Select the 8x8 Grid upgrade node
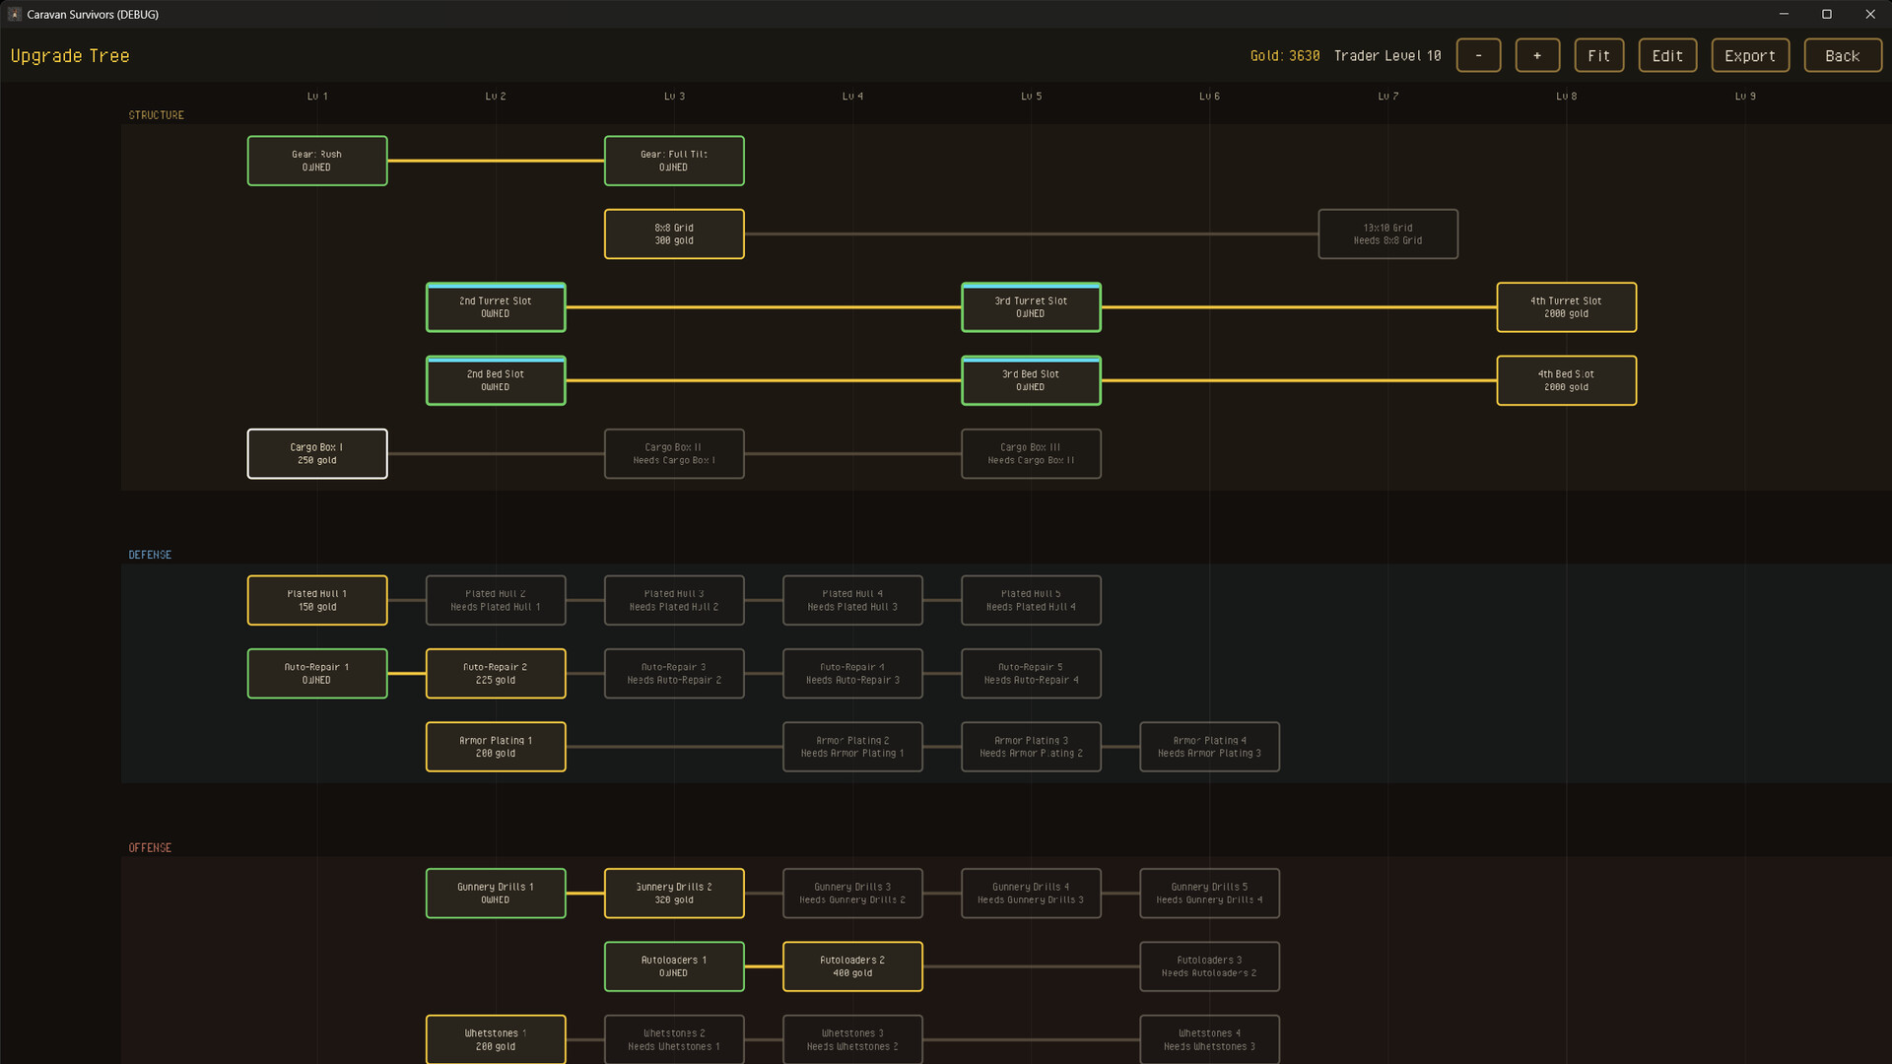This screenshot has width=1892, height=1064. [674, 233]
